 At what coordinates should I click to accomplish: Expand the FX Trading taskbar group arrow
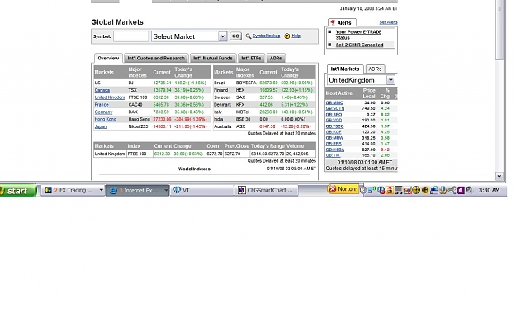tap(101, 190)
